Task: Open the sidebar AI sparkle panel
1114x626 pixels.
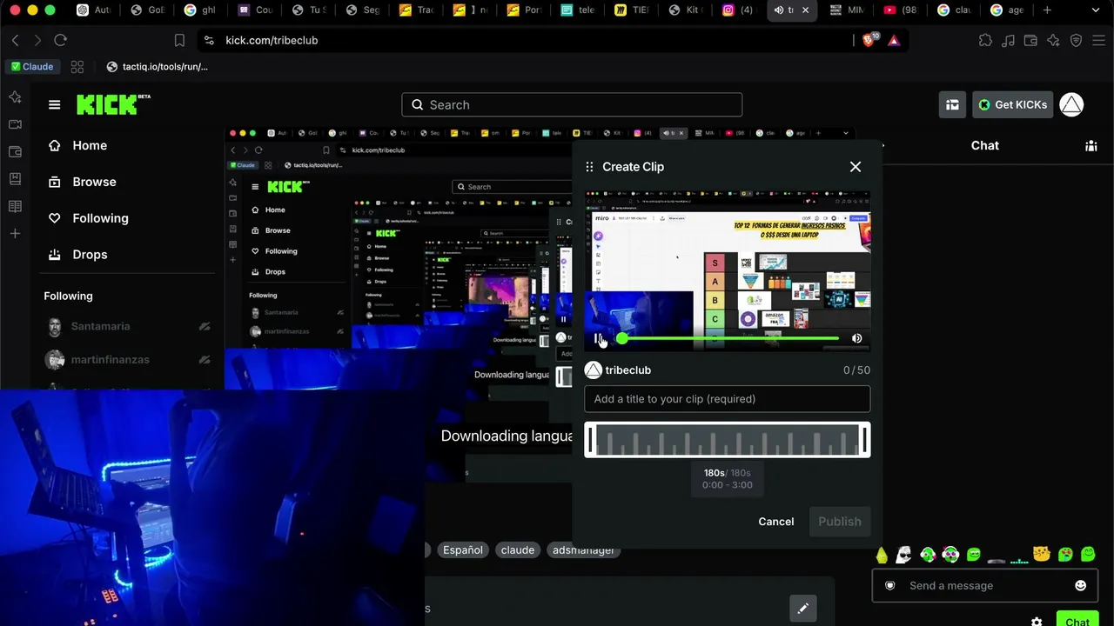Action: click(15, 97)
